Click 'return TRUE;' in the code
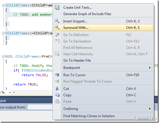This screenshot has width=159, height=123. [26, 84]
